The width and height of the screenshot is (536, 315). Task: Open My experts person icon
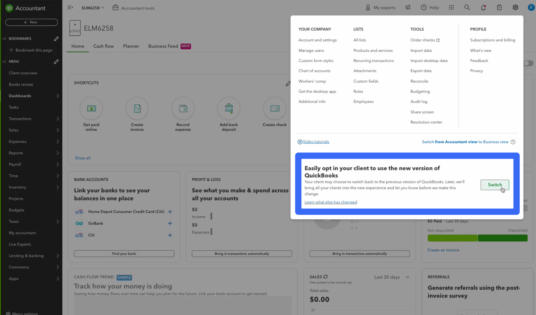click(368, 8)
